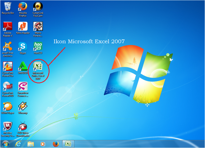Switch to the Excel taskbar button
Image resolution: width=205 pixels, height=148 pixels.
coord(68,144)
